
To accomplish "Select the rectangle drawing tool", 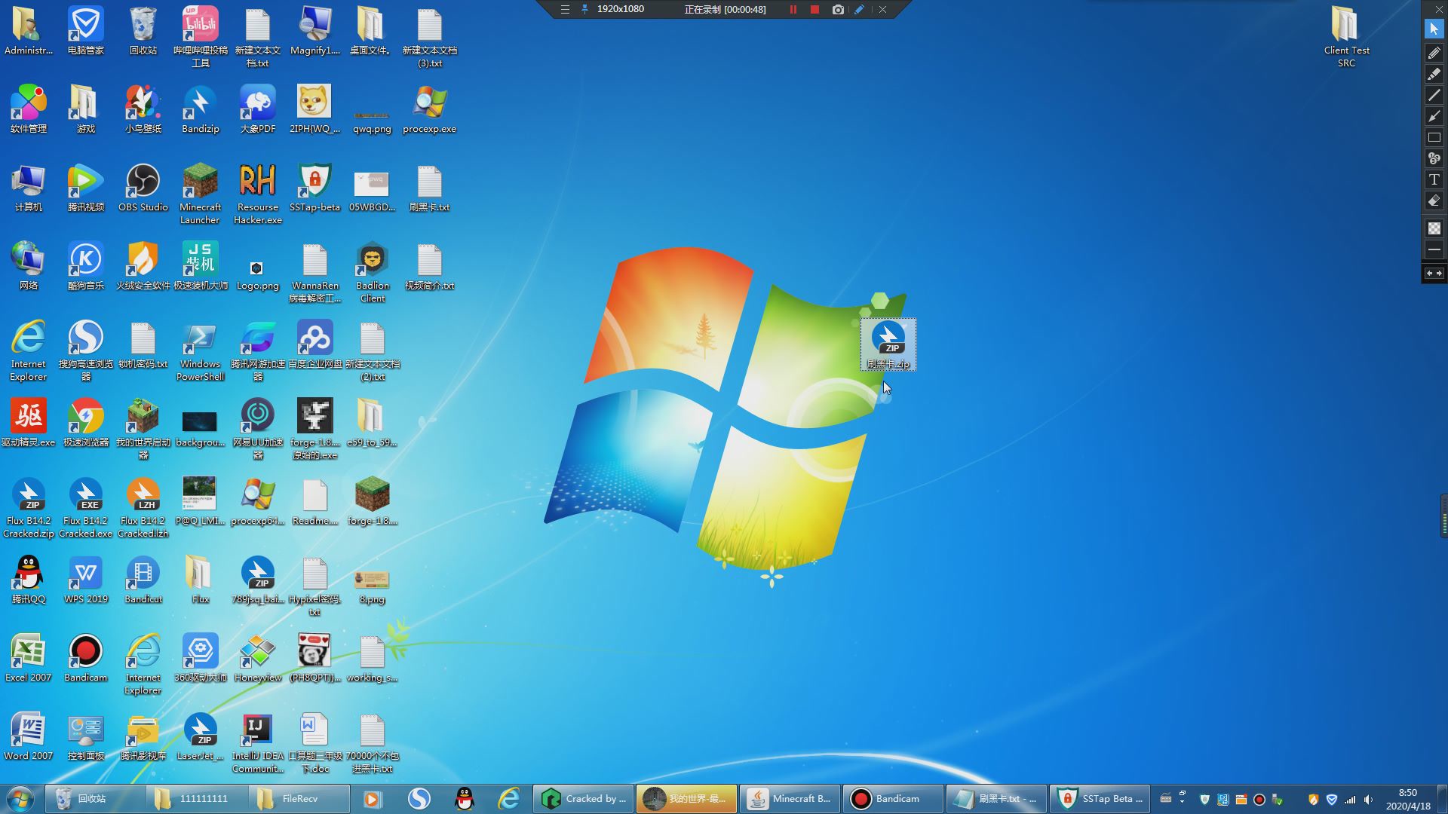I will pos(1434,137).
